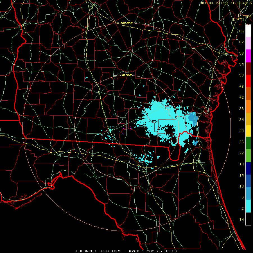253x253 pixels.
Task: Click the light pink 62 kft swatch
Action: tap(248, 43)
